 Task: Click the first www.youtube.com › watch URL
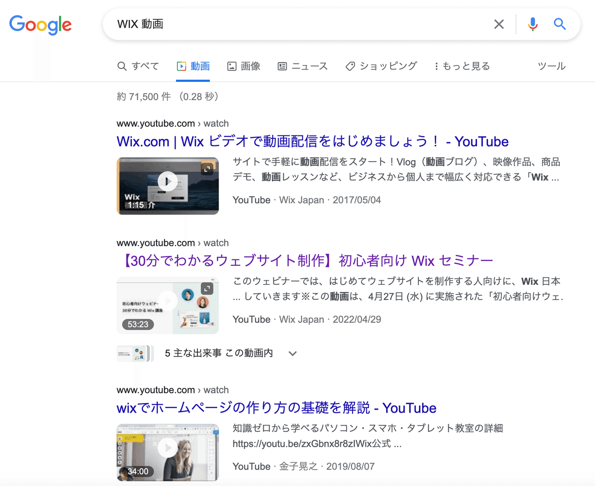point(173,123)
